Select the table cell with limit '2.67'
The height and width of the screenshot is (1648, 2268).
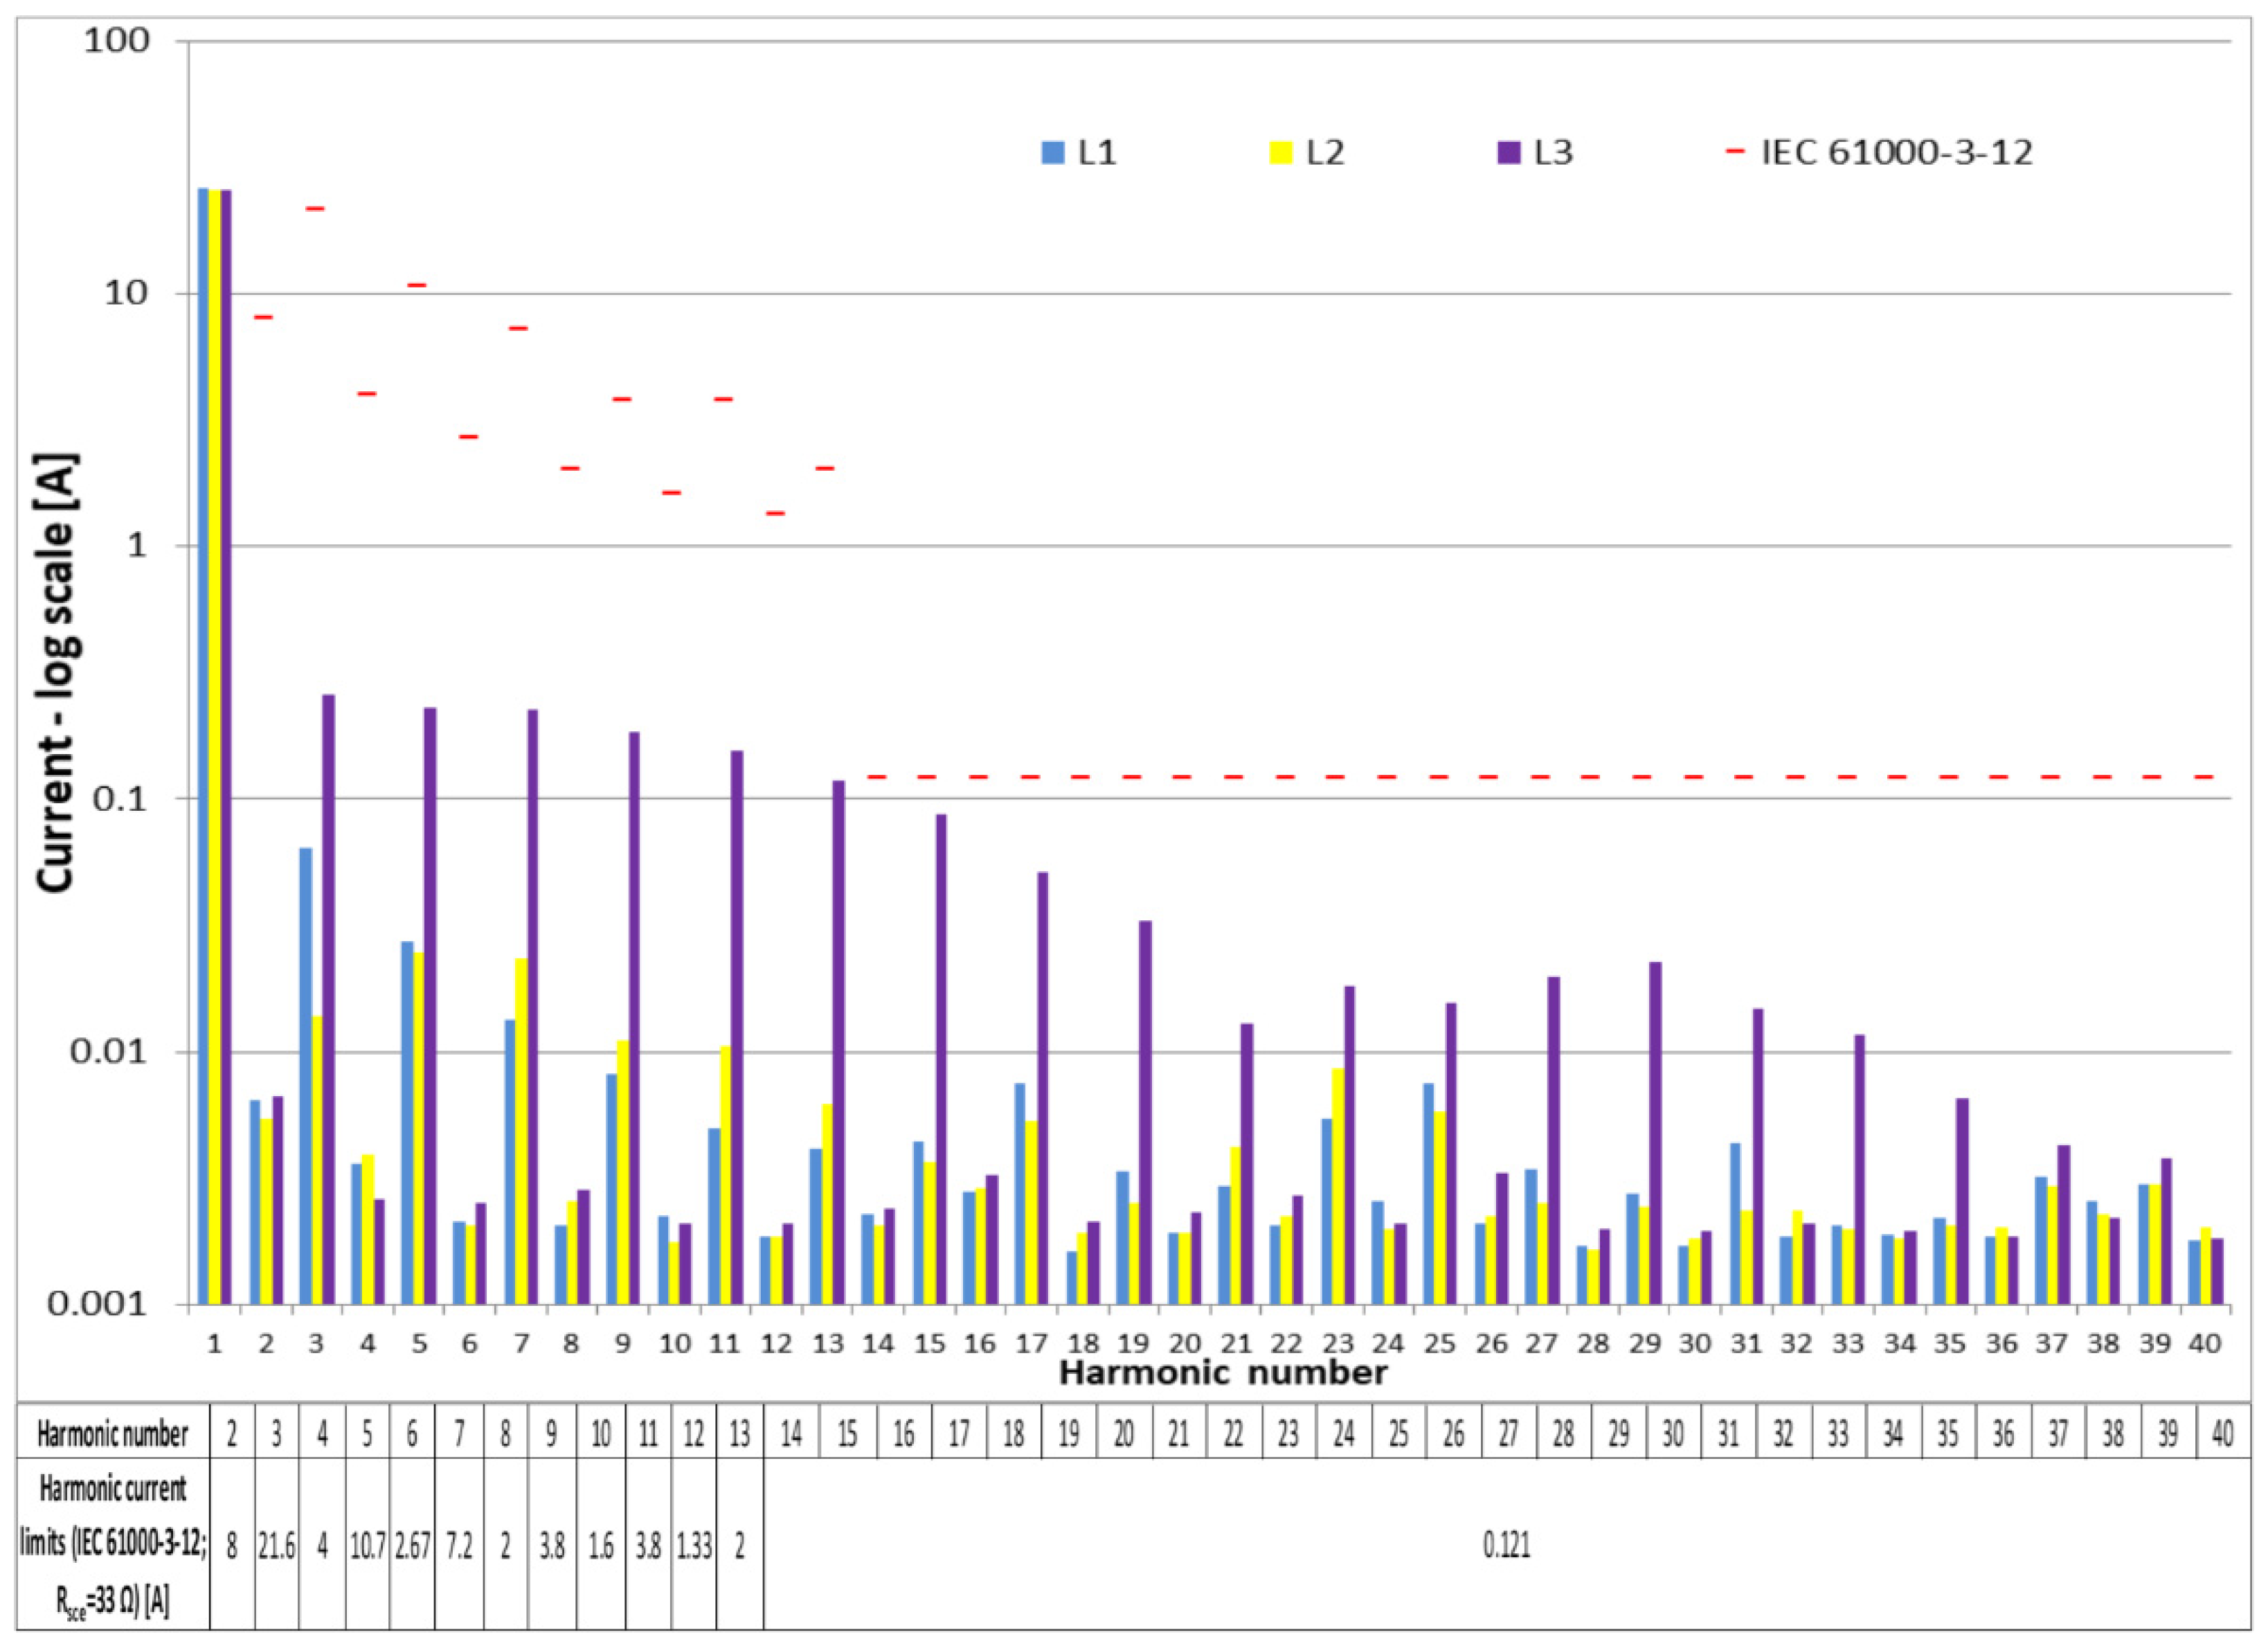412,1545
